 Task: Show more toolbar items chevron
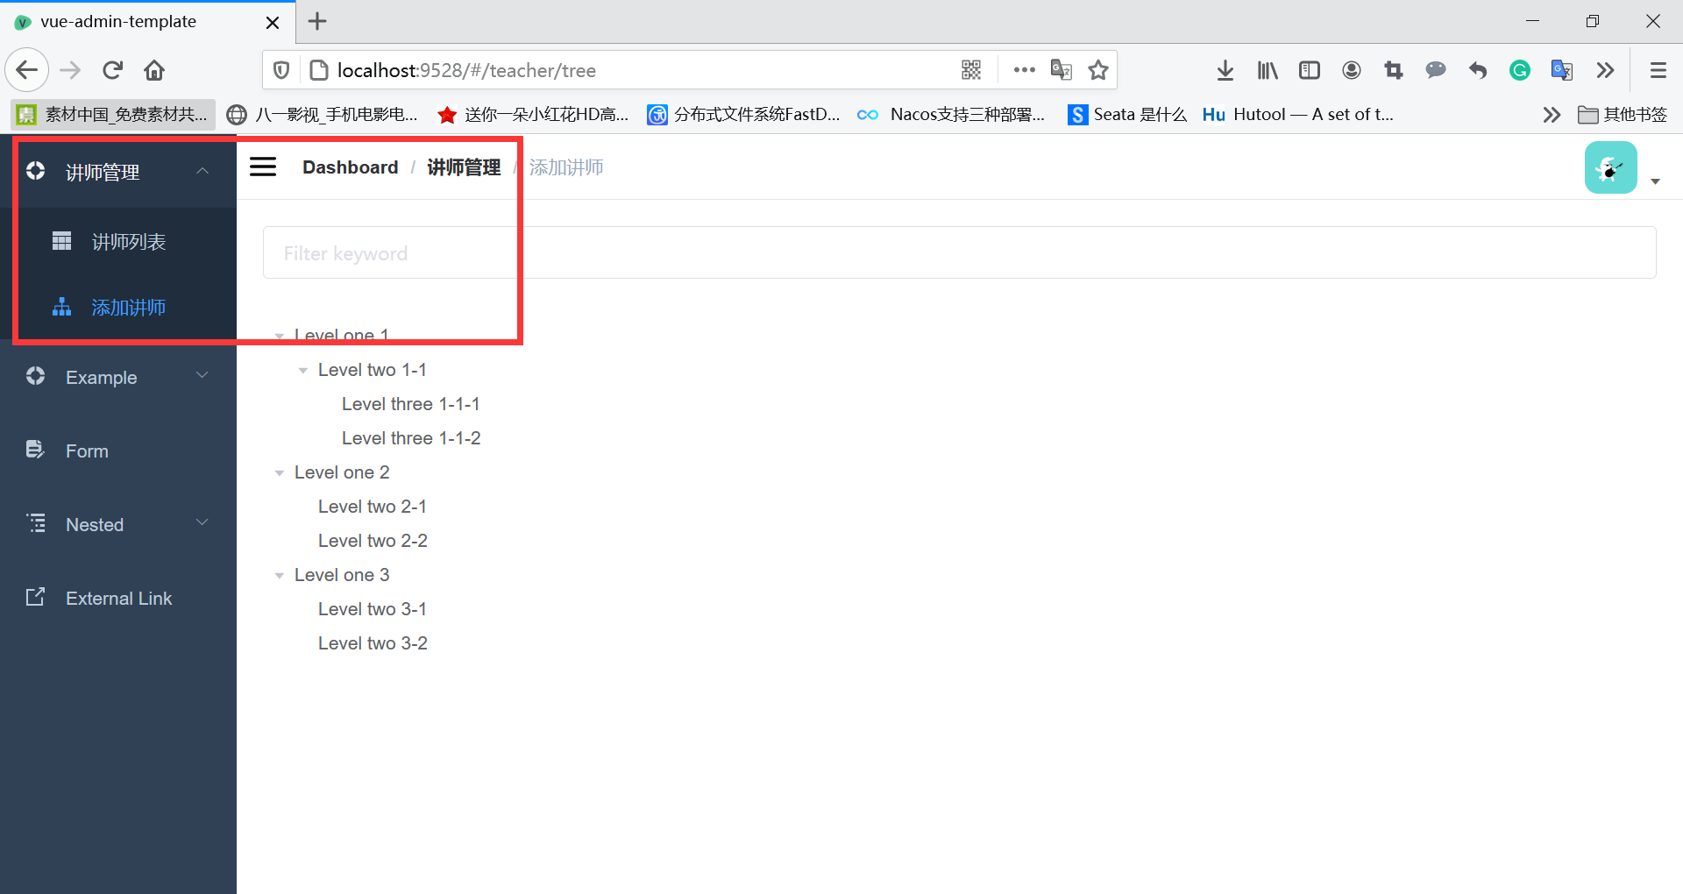1605,70
